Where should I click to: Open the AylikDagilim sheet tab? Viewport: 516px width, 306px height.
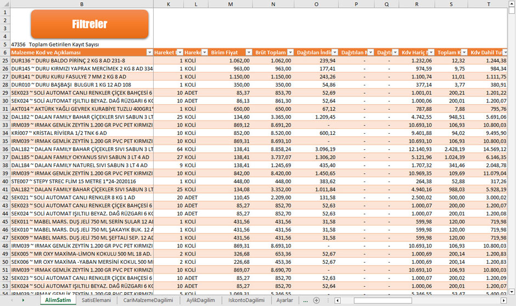click(200, 300)
